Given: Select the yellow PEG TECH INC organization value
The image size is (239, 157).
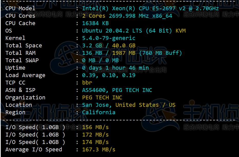Looking at the screenshot, I should click(x=102, y=98).
